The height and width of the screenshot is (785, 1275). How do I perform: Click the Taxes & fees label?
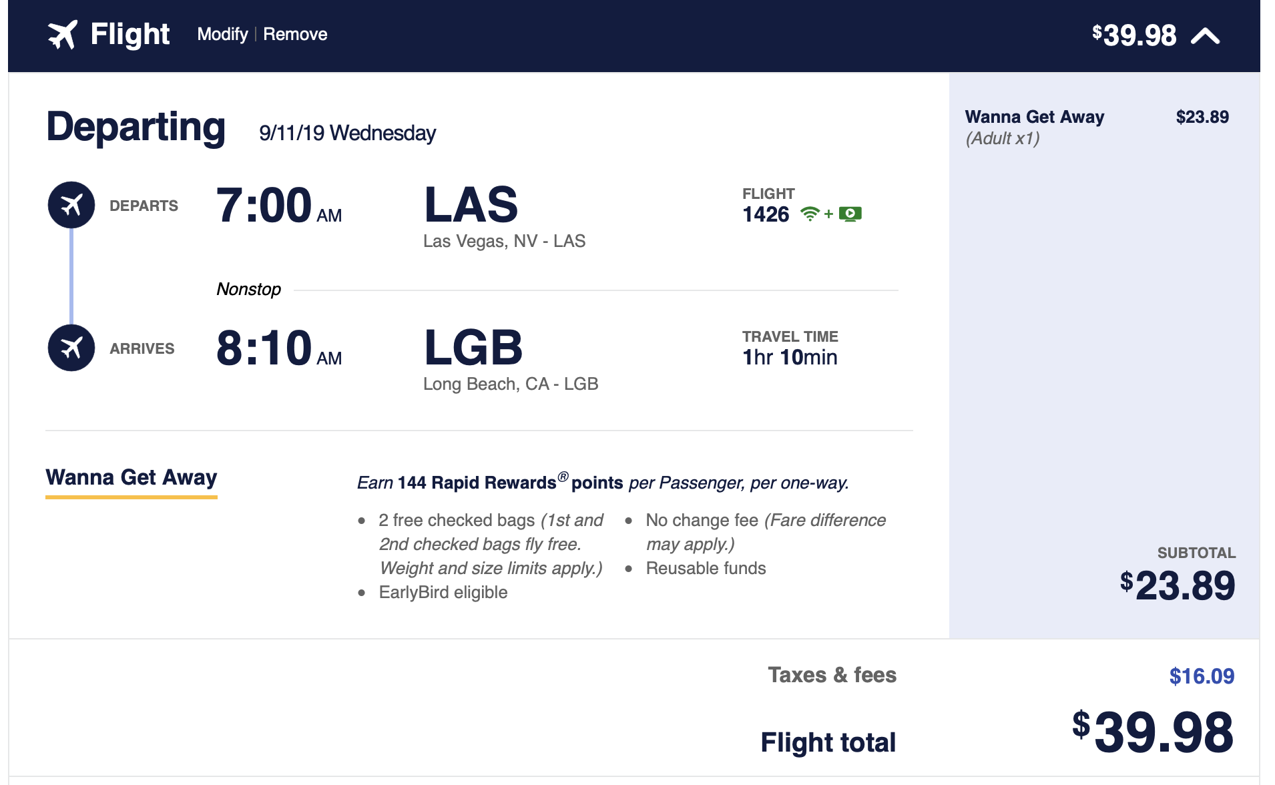pyautogui.click(x=832, y=675)
